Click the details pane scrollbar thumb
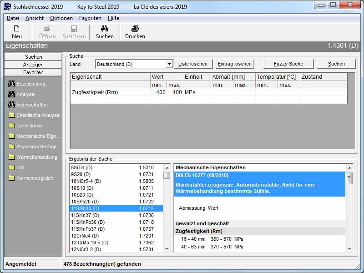 (349, 178)
